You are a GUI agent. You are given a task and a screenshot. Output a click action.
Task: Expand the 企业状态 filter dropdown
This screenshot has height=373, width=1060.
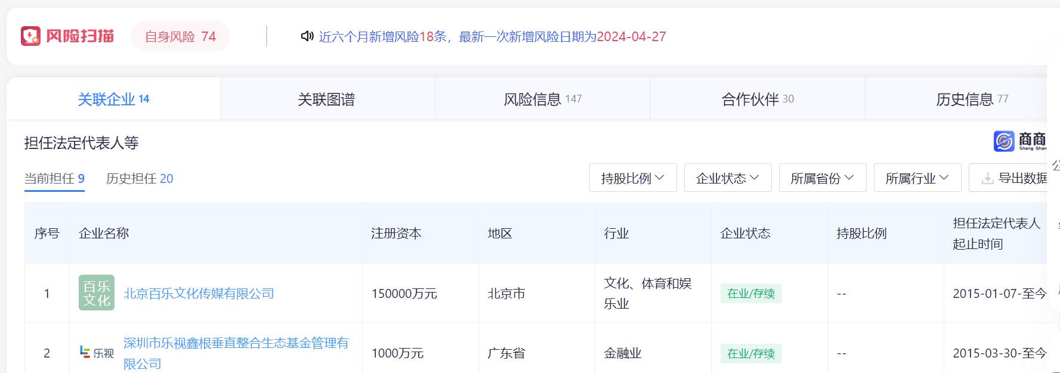tap(728, 178)
